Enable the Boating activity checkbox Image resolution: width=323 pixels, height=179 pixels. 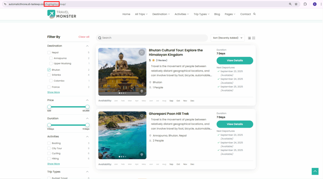[x=49, y=143]
